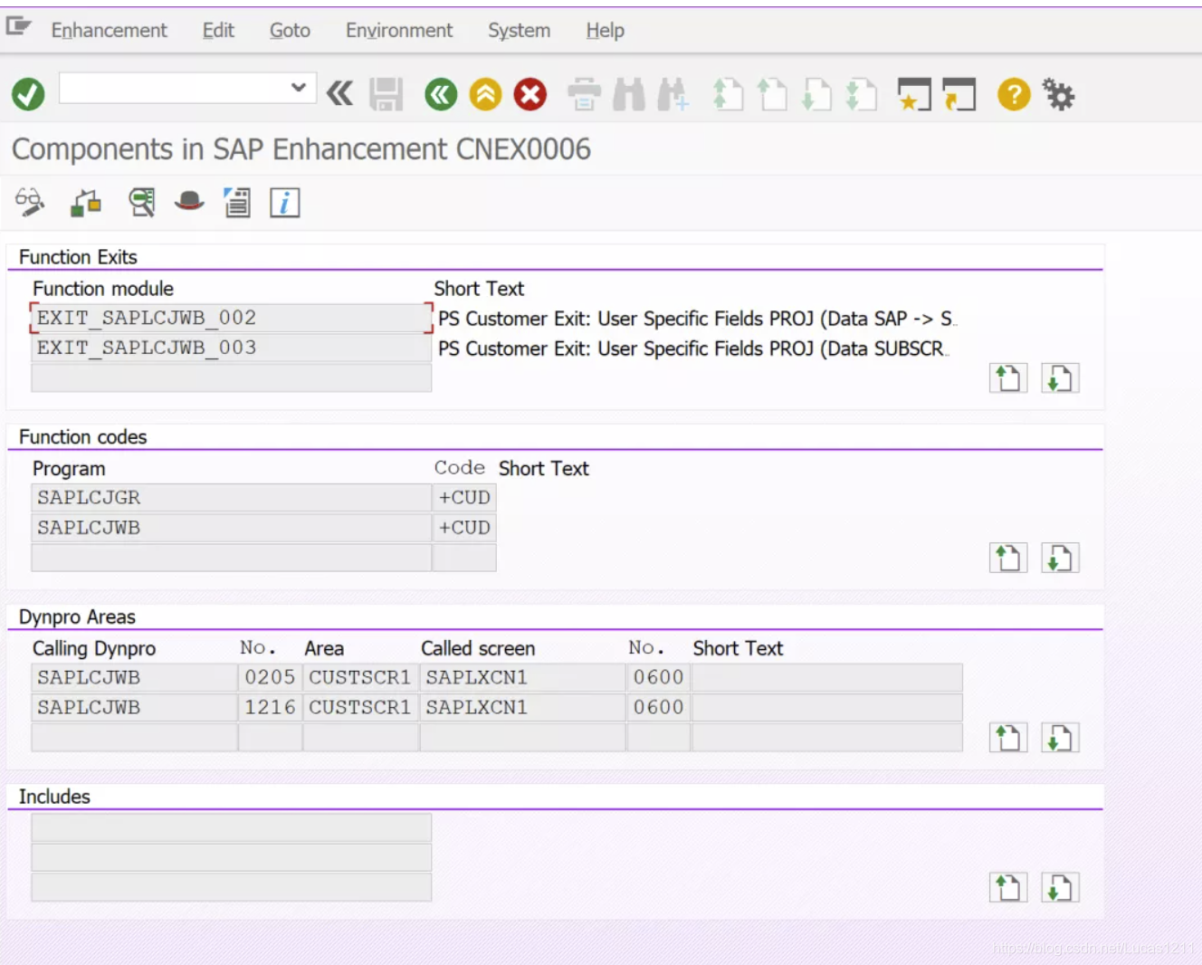
Task: Open the Edit menu
Action: pos(218,31)
